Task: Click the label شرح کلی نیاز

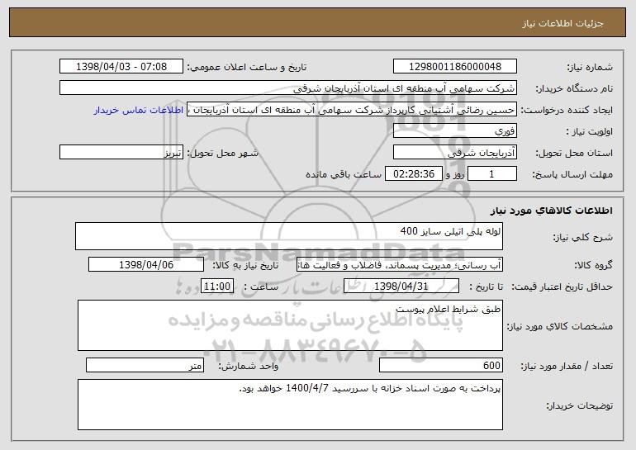Action: (x=583, y=237)
